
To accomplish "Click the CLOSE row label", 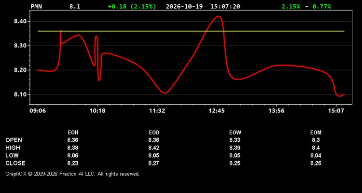I will click(15, 163).
